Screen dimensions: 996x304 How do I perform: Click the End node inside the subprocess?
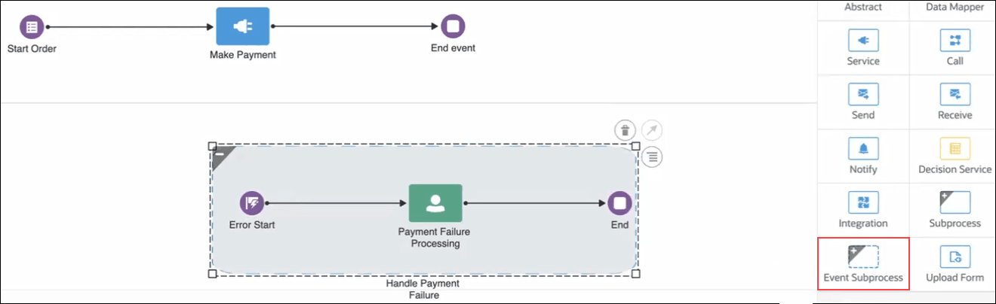tap(619, 203)
